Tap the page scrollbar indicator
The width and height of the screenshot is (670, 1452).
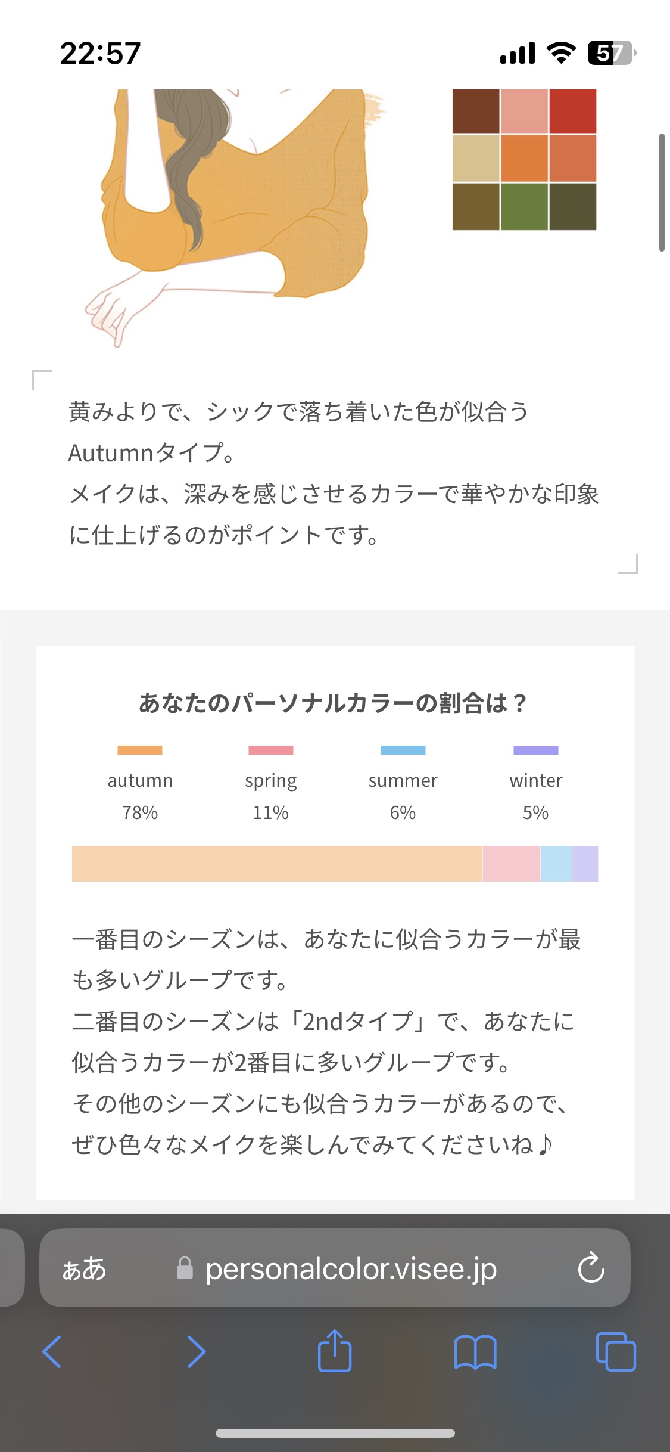click(662, 193)
